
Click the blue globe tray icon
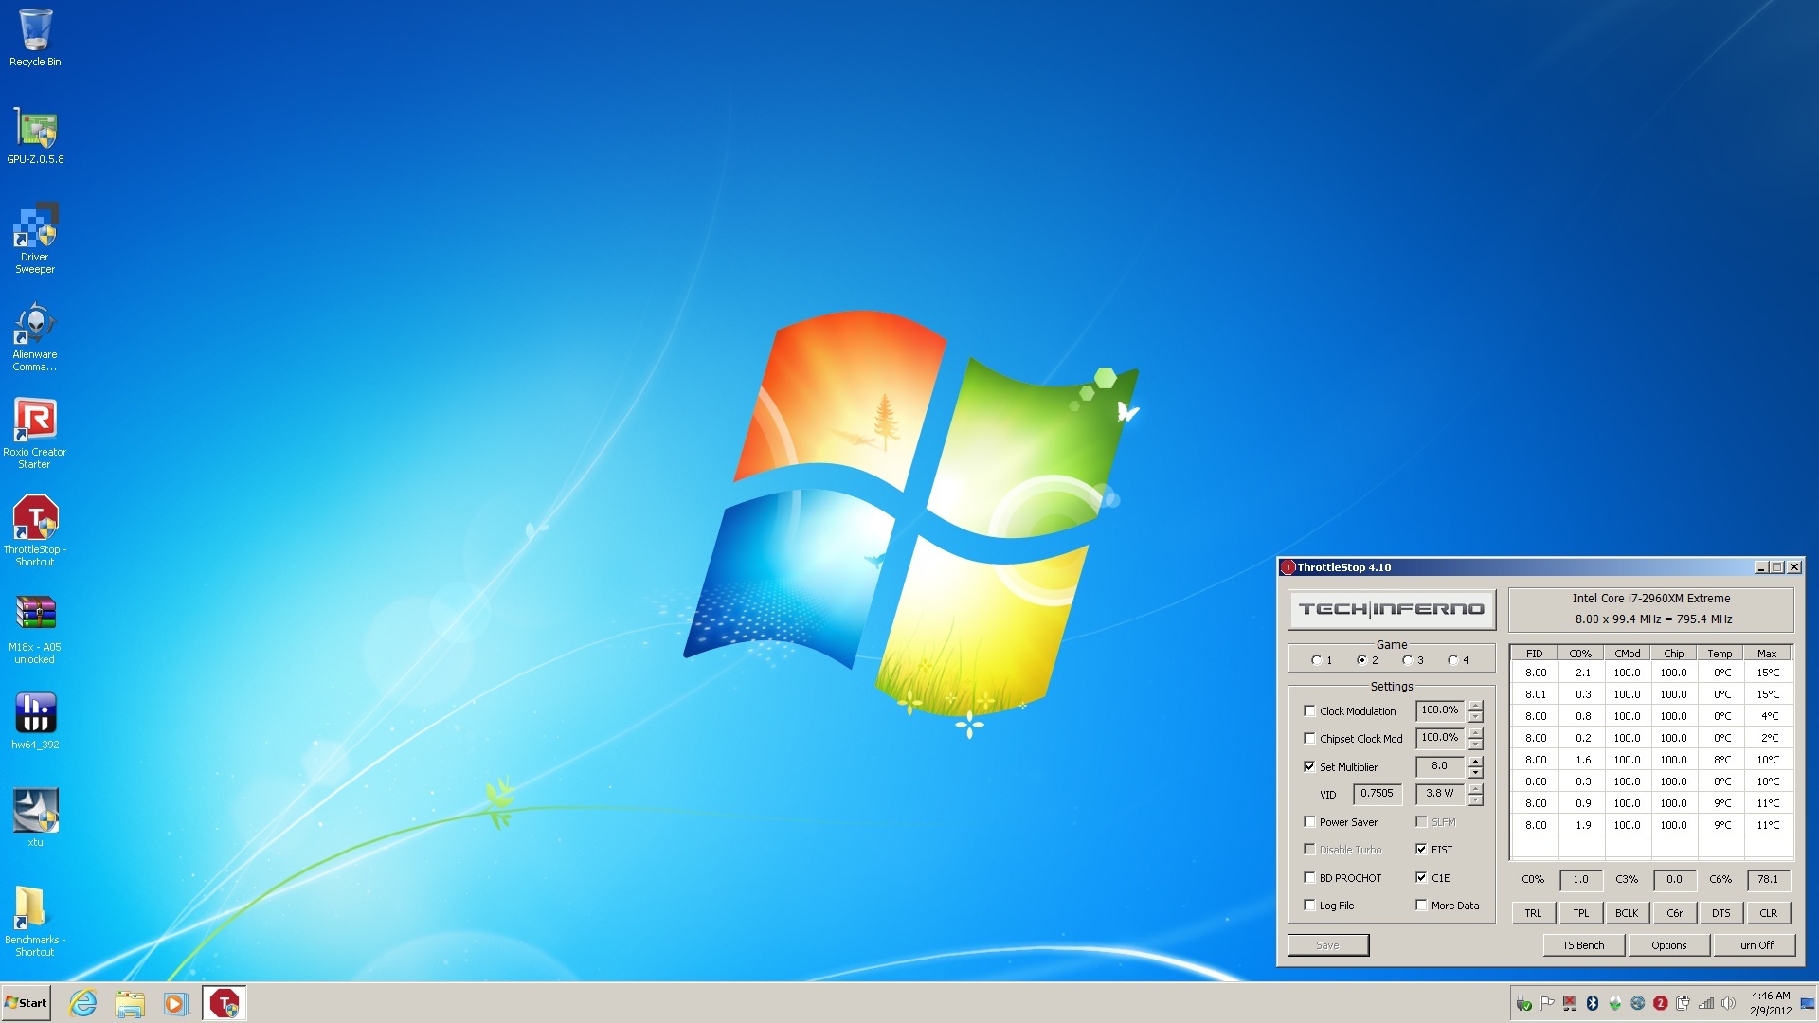coord(1637,1003)
